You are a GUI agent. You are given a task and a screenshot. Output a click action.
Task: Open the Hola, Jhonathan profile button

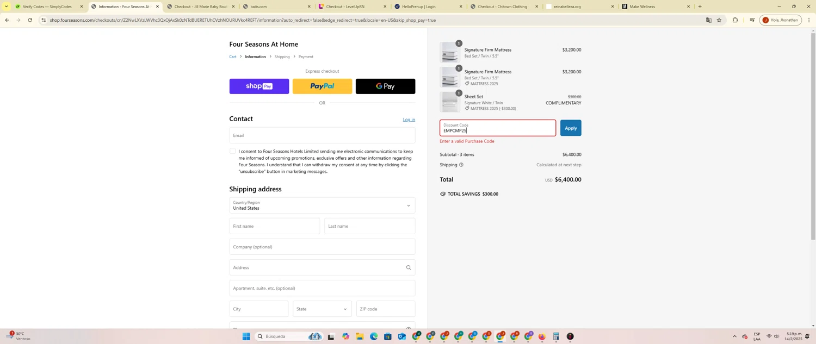tap(781, 20)
